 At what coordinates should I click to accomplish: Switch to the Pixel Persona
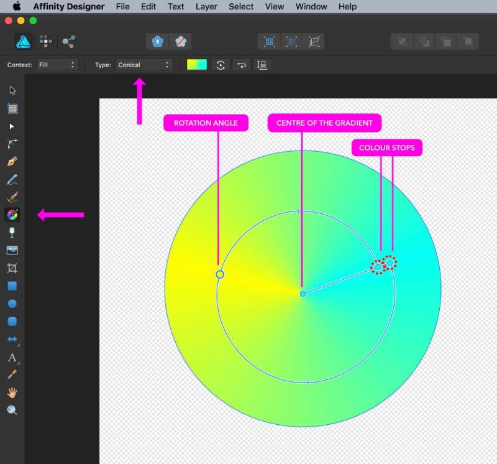pyautogui.click(x=46, y=41)
